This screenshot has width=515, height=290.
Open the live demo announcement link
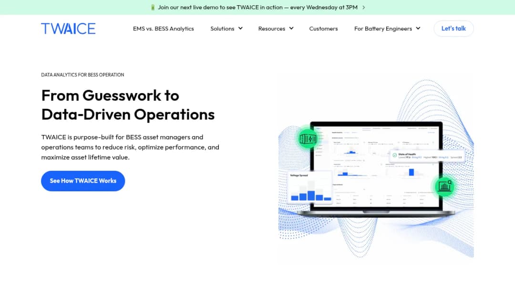pyautogui.click(x=258, y=7)
